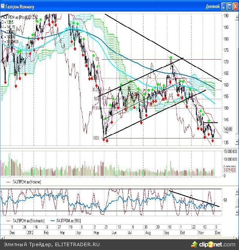The height and width of the screenshot is (250, 239).
Task: Click the current price tag 140.88
Action: 228,129
